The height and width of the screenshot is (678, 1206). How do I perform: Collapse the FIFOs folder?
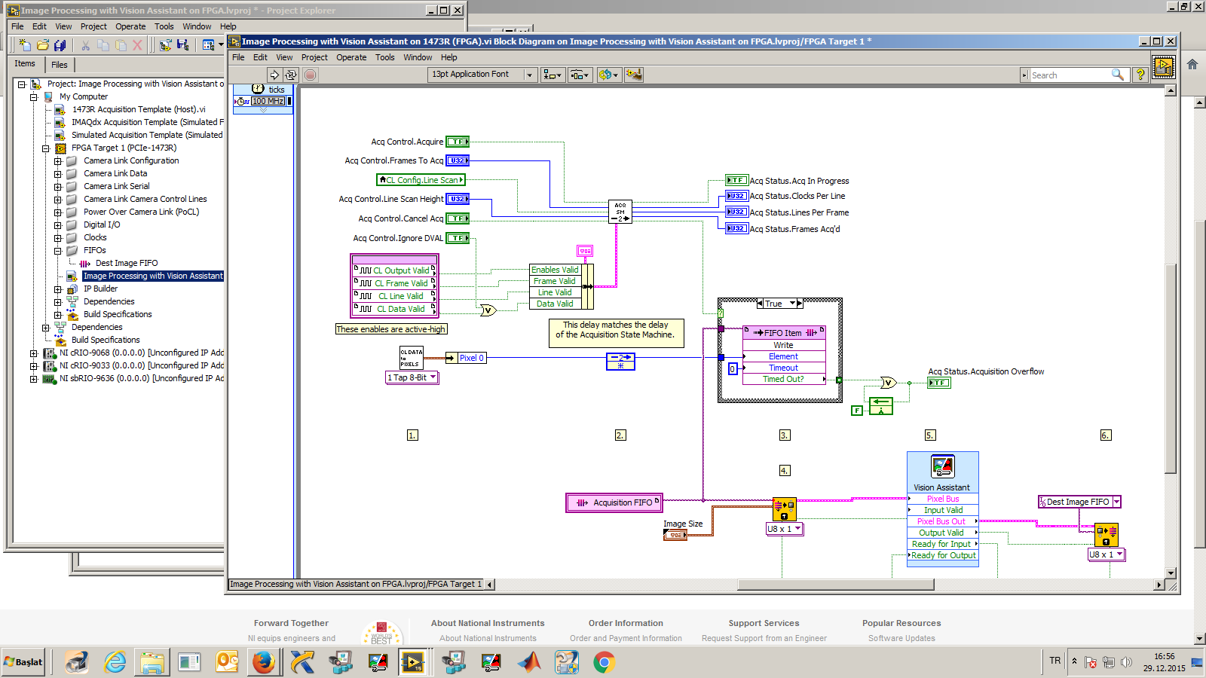(57, 251)
